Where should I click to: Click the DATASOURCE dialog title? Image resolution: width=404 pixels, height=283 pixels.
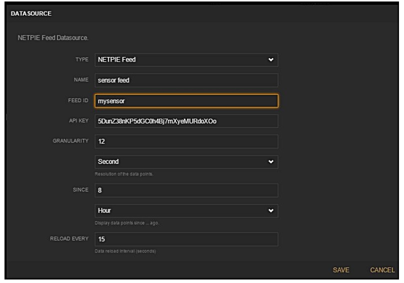point(32,13)
